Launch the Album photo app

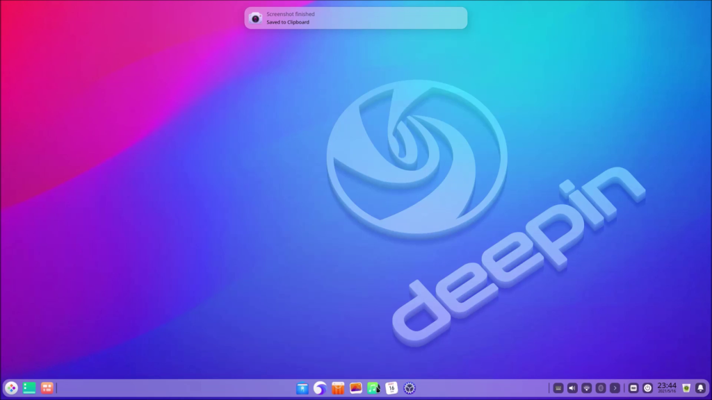click(x=356, y=388)
